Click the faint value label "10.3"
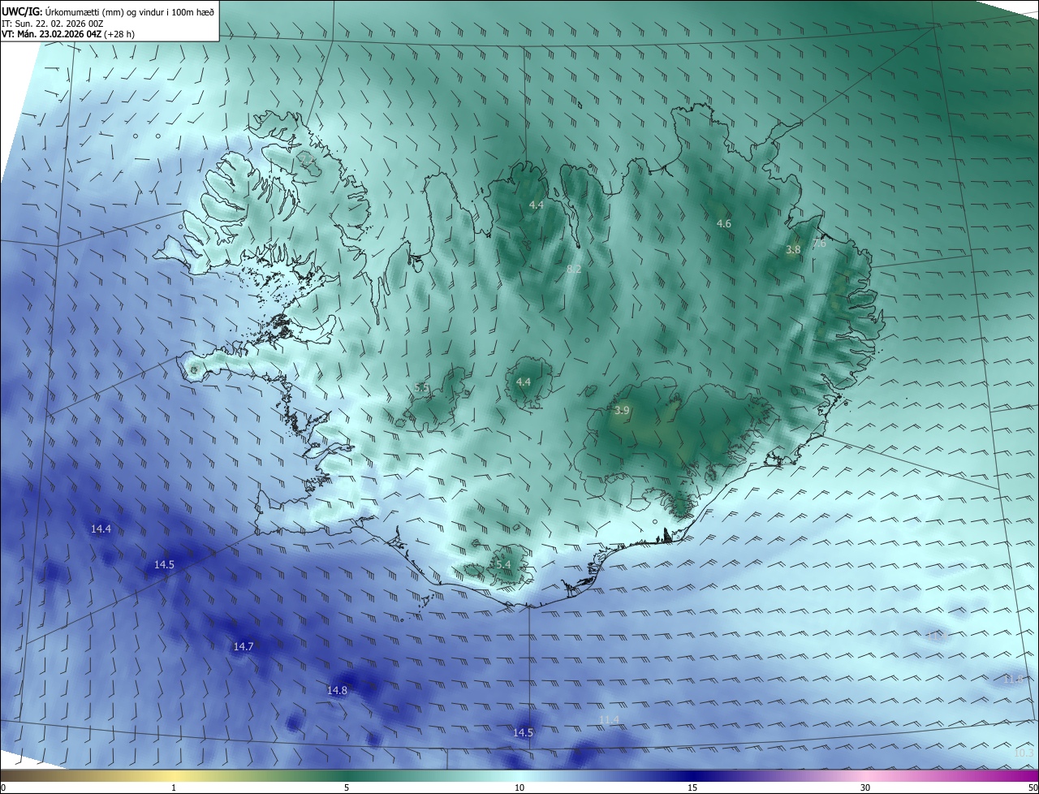The width and height of the screenshot is (1039, 794). [x=1024, y=753]
